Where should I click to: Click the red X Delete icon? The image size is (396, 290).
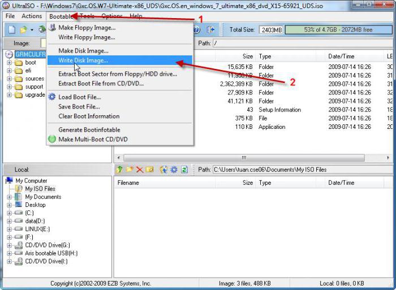(x=139, y=170)
